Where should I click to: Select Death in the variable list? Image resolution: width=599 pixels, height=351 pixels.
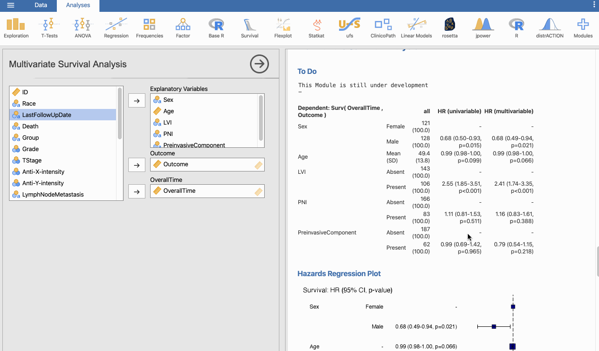coord(63,126)
